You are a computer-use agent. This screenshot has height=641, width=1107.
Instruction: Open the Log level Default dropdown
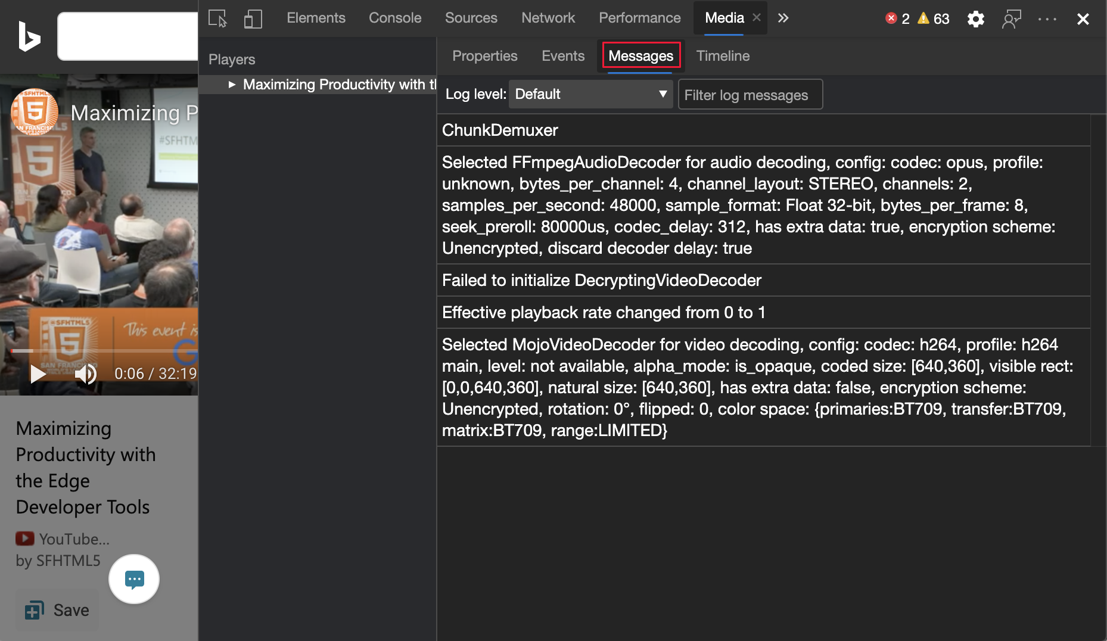590,94
